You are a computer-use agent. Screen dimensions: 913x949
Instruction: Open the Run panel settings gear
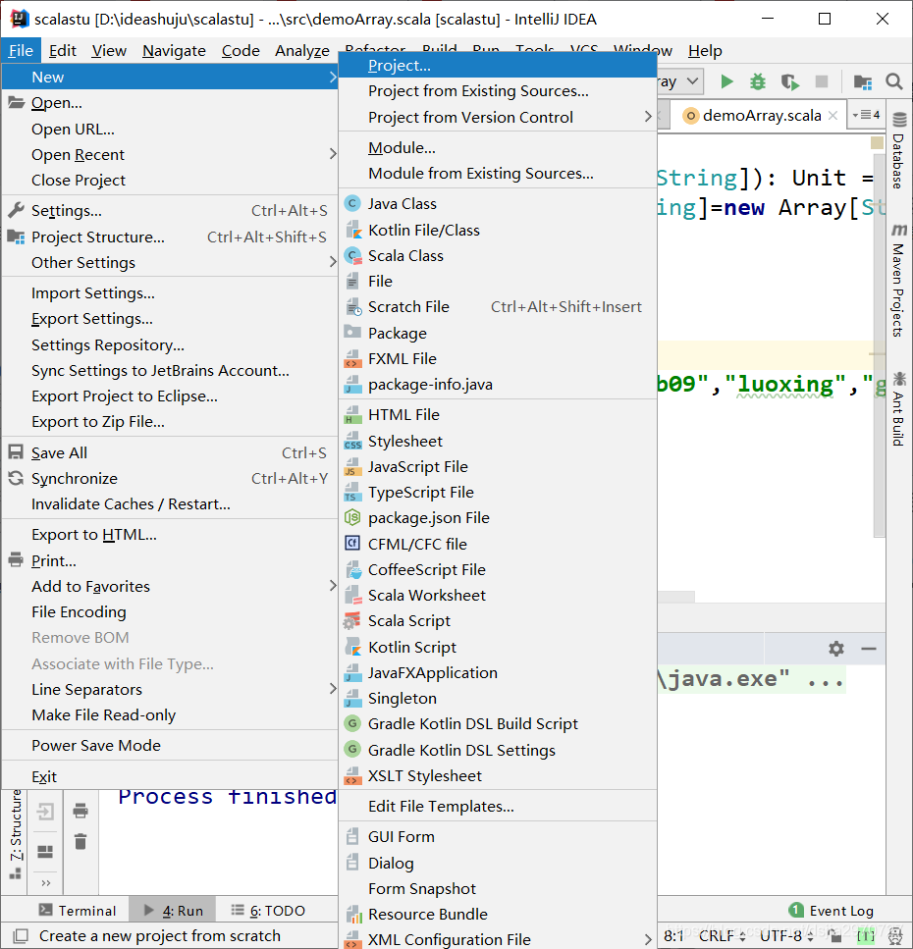point(836,648)
